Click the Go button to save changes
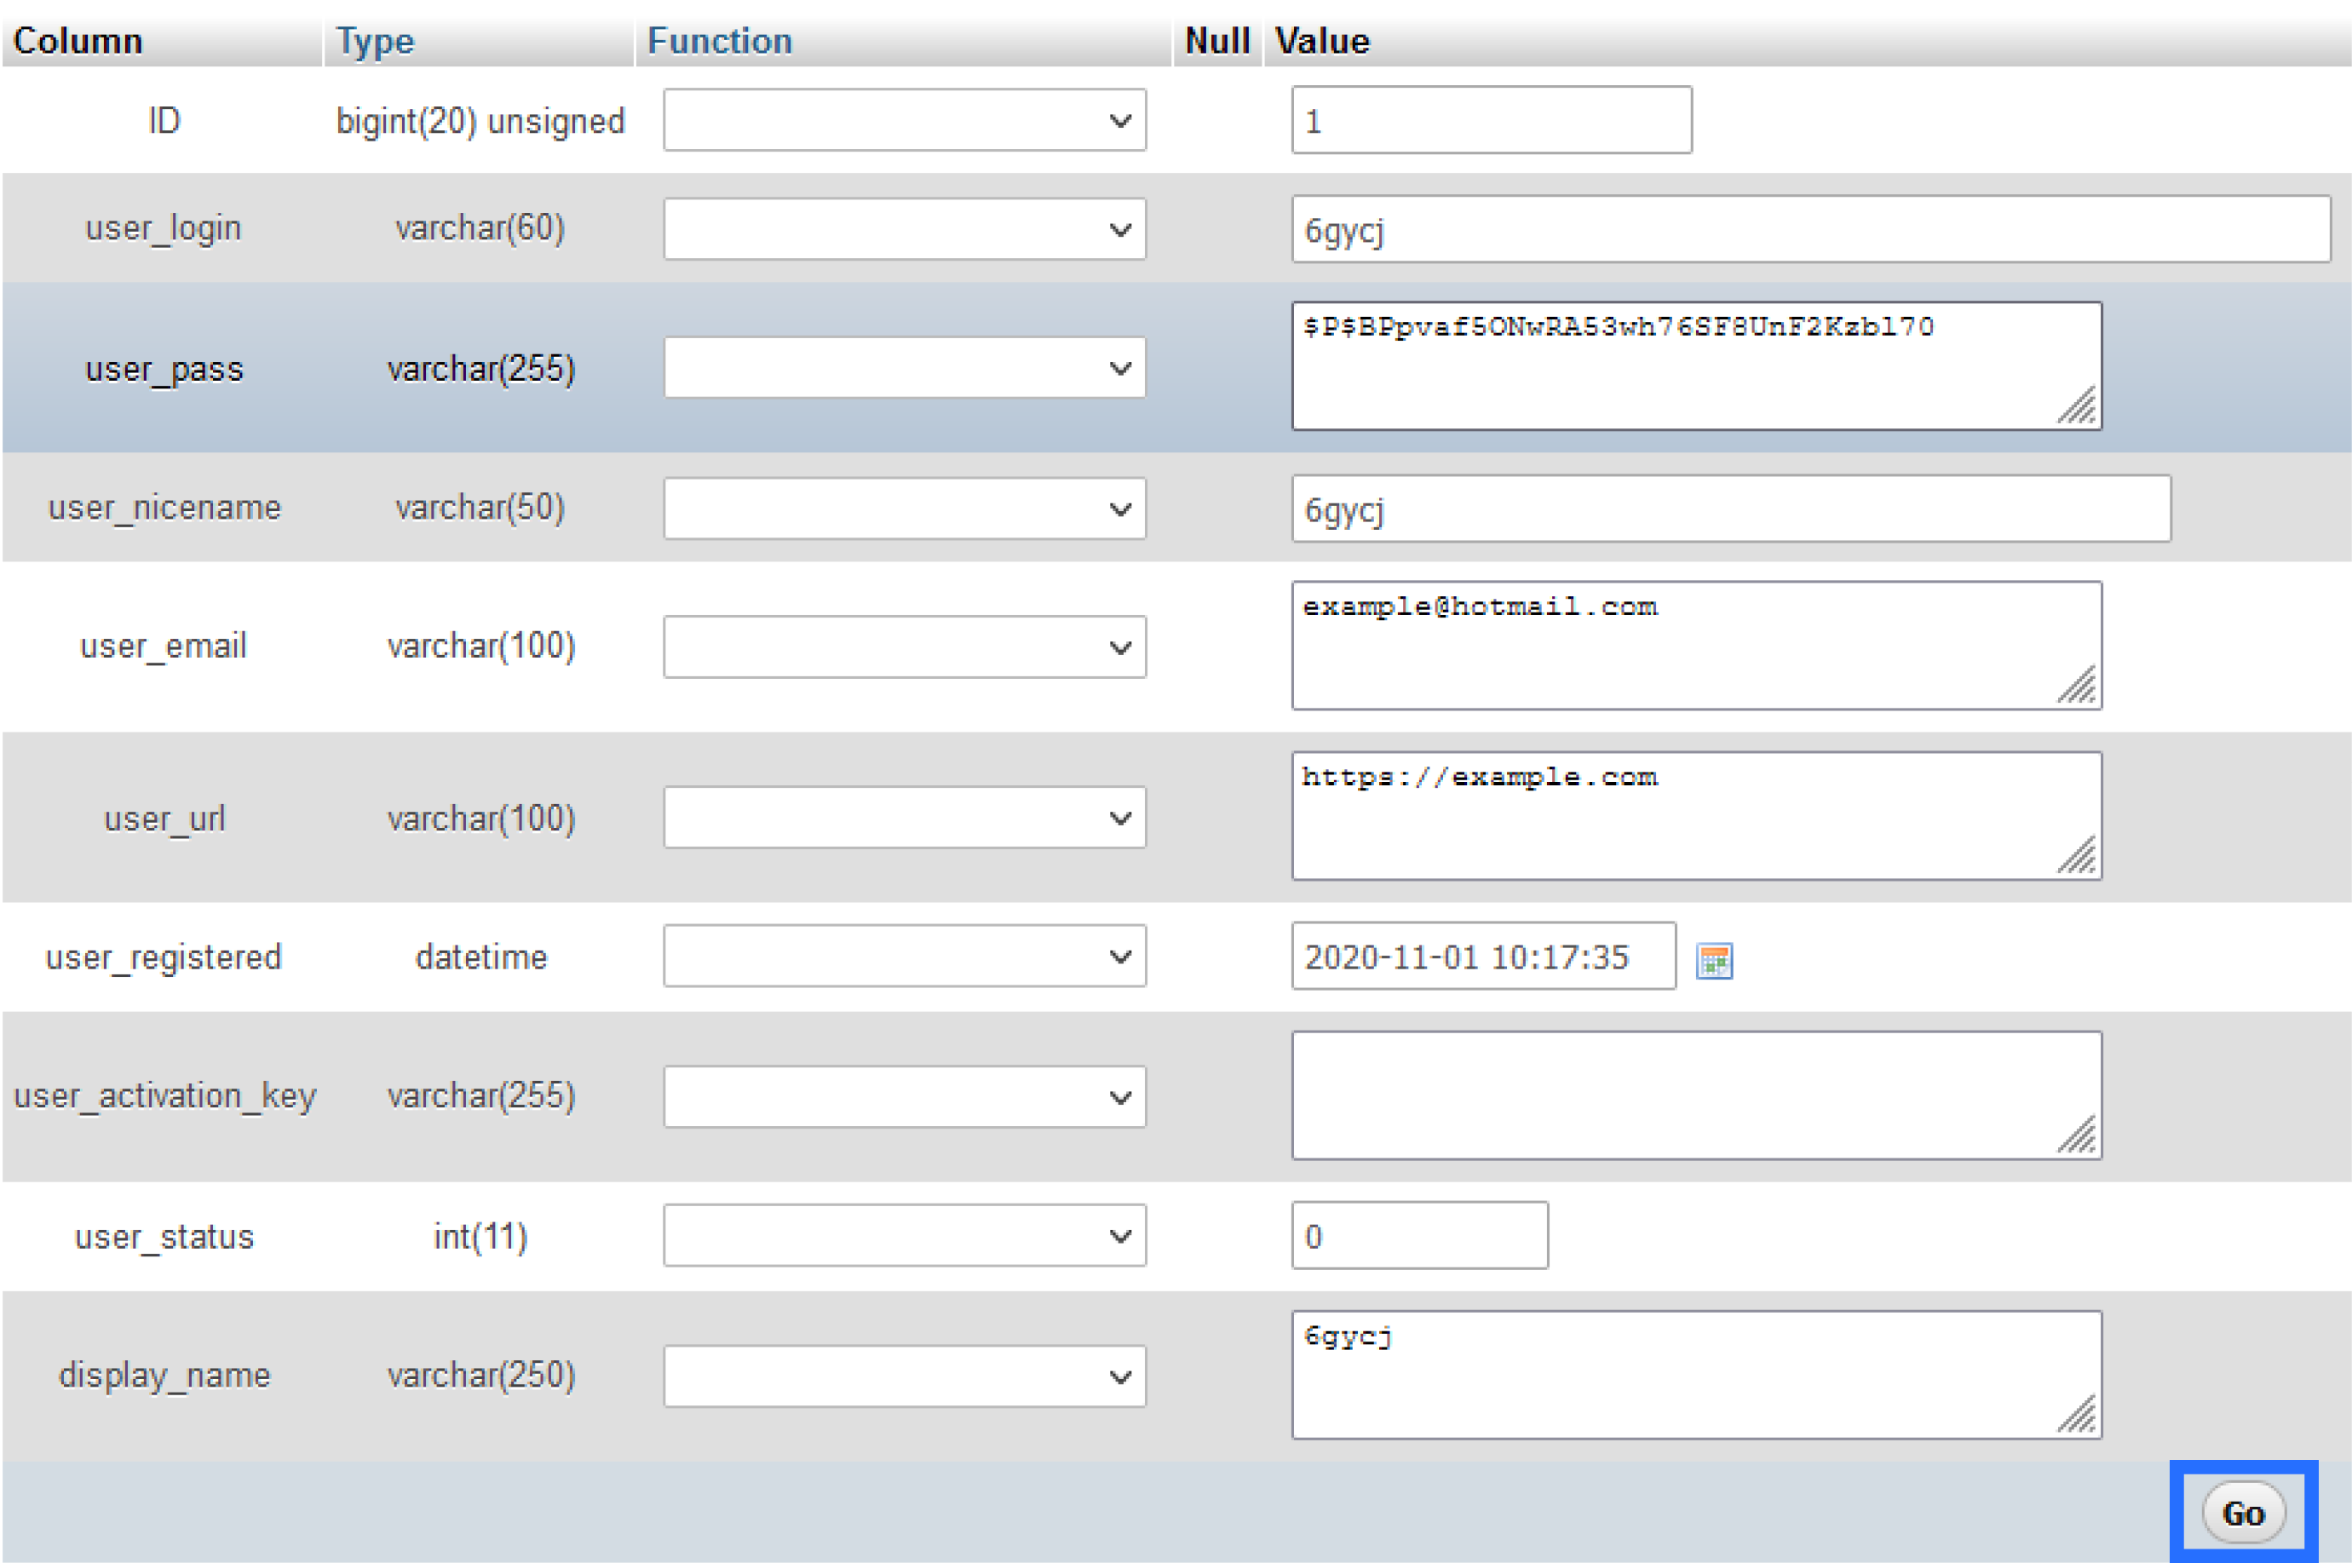The height and width of the screenshot is (1563, 2352). coord(2245,1511)
